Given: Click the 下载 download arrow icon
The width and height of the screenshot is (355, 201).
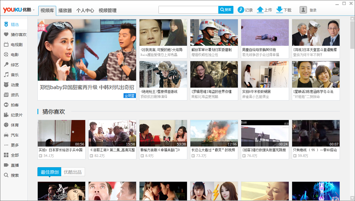Looking at the screenshot, I should 279,10.
